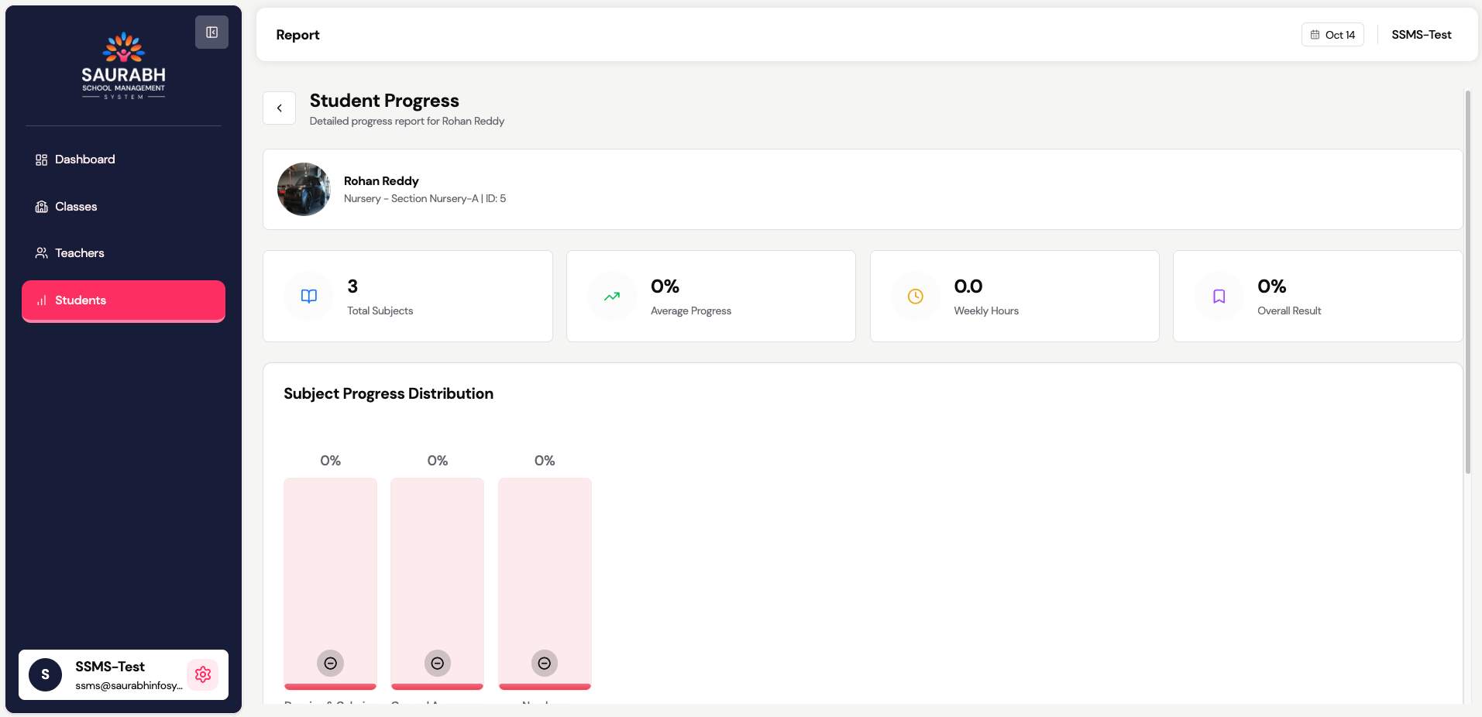This screenshot has width=1482, height=717.
Task: Go to Classes in the sidebar
Action: coord(76,207)
